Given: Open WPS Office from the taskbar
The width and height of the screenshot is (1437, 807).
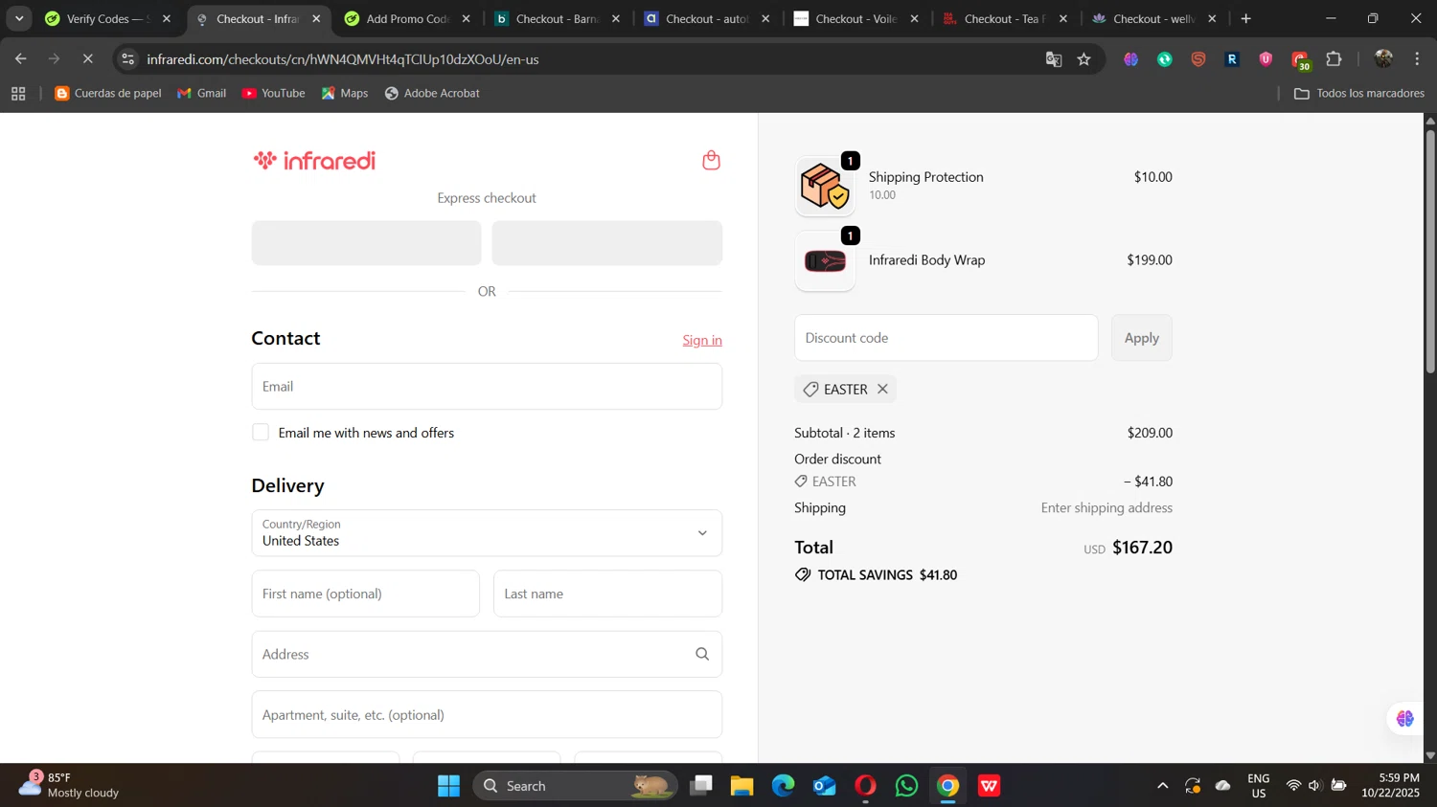Looking at the screenshot, I should (990, 786).
